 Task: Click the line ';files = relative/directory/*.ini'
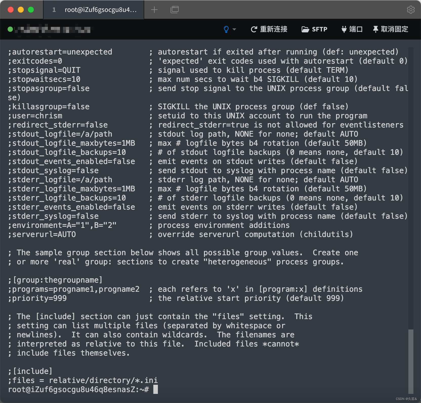83,380
